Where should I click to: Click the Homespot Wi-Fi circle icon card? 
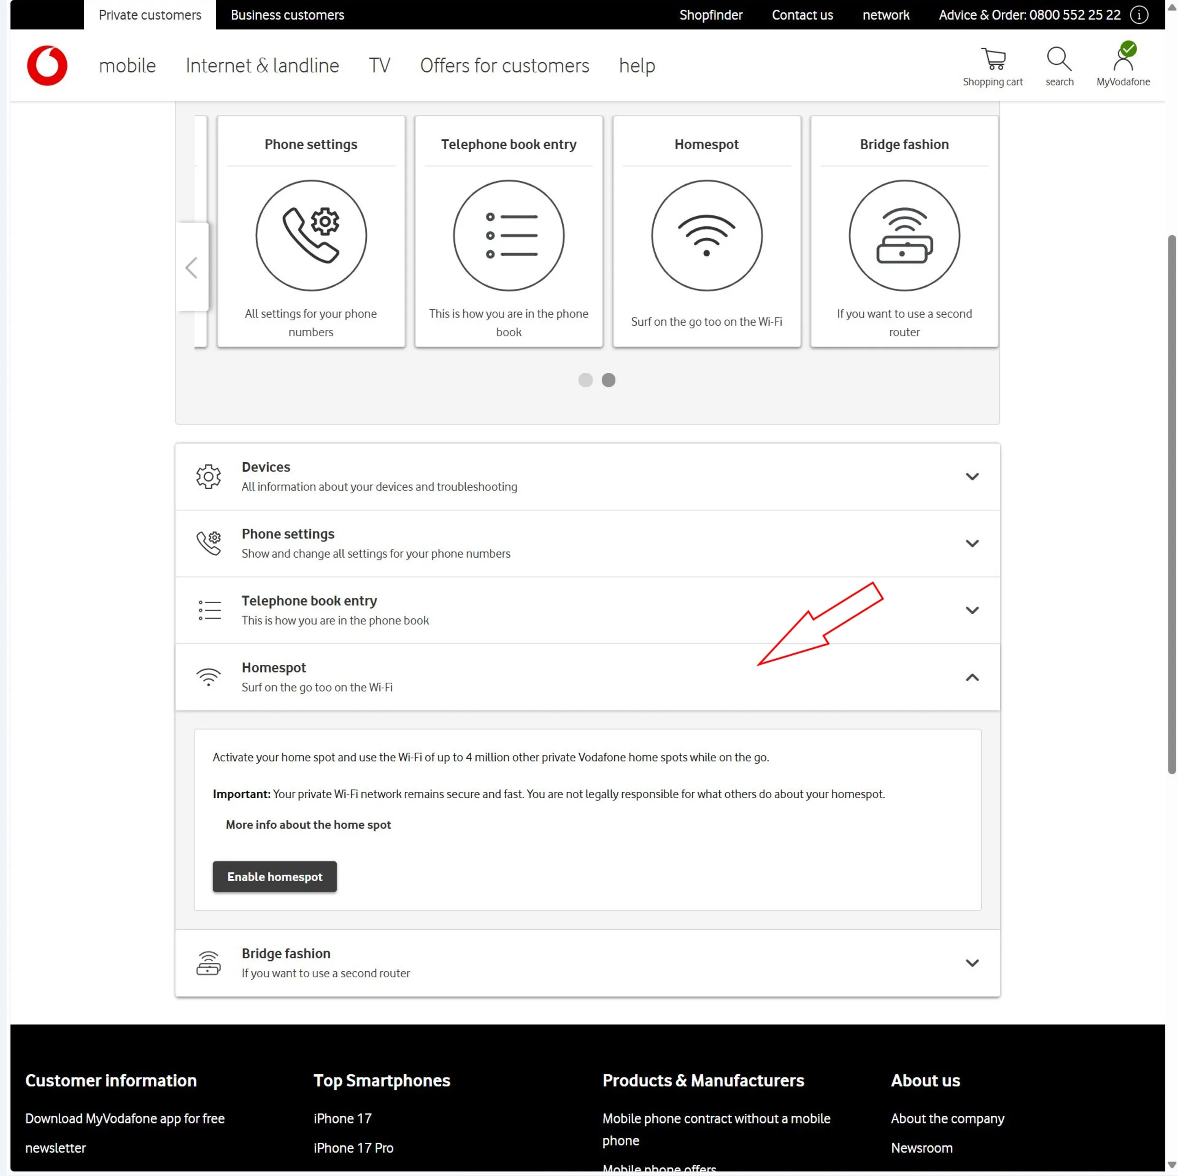706,235
